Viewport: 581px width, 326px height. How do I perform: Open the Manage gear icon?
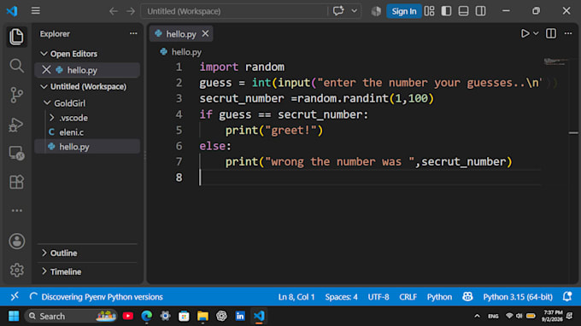[17, 271]
